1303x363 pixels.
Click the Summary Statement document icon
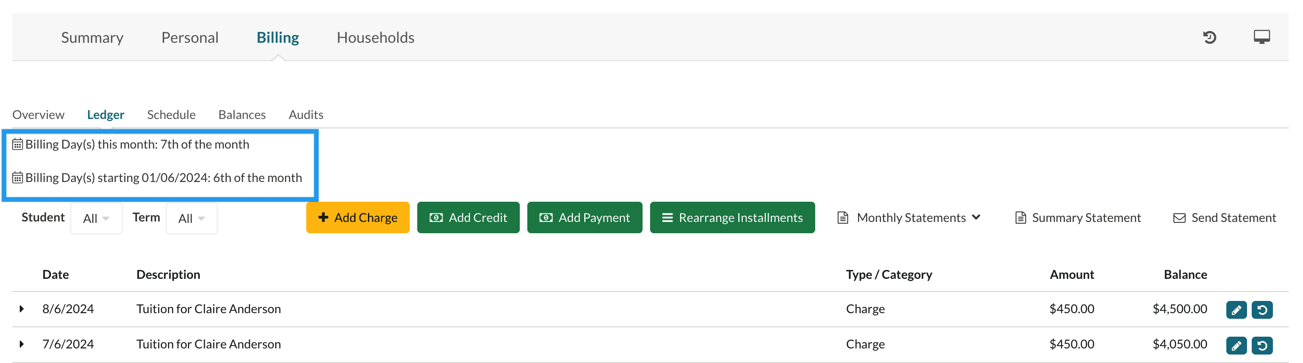(1020, 218)
